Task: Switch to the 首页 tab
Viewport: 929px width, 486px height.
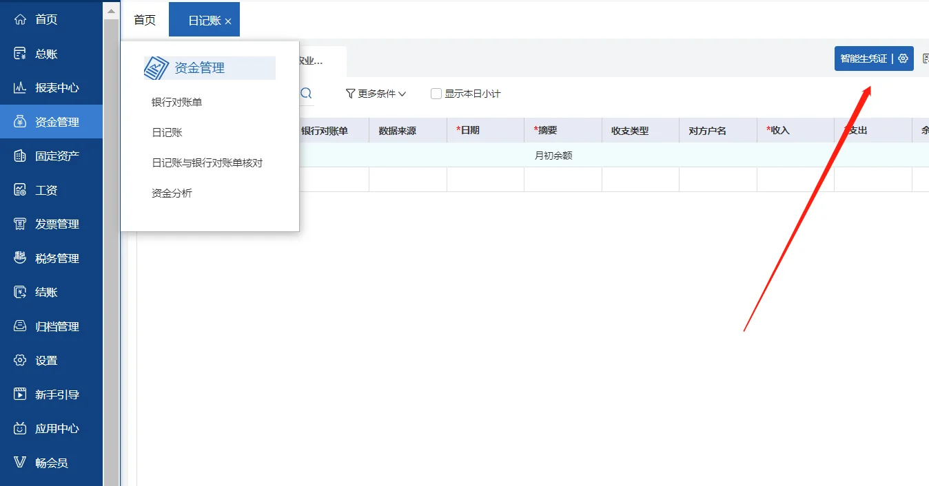Action: (145, 20)
